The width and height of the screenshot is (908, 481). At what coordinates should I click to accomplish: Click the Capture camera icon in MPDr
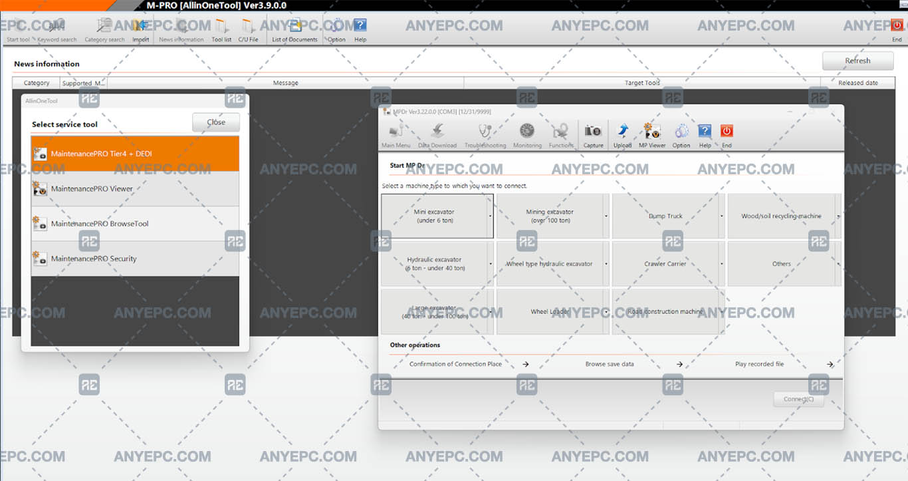pos(594,136)
